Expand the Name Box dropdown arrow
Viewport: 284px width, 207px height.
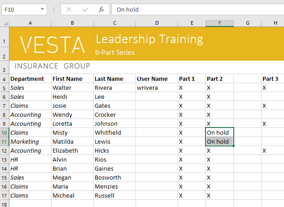tap(42, 9)
